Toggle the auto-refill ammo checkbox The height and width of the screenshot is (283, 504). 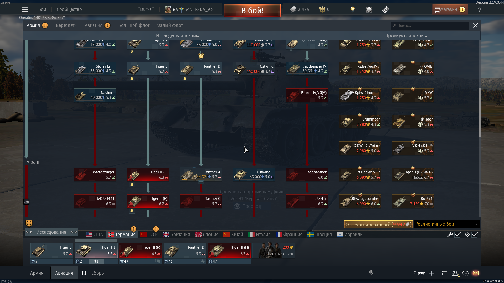475,235
